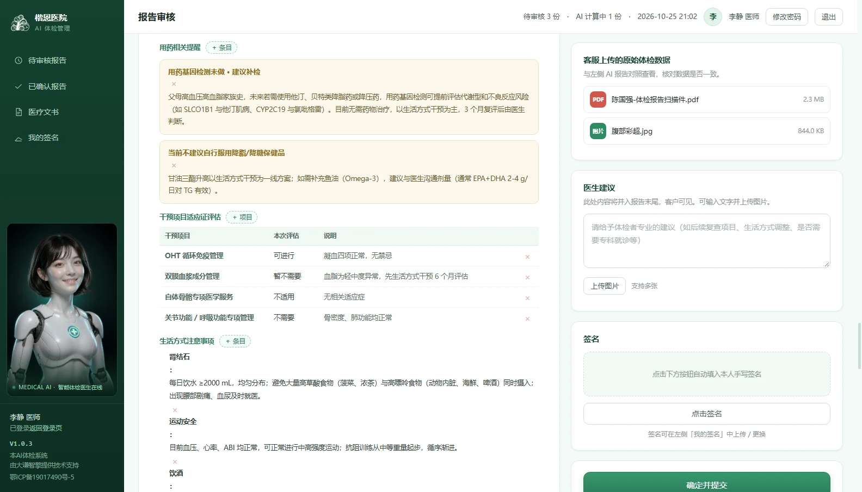Select 我的签名 in the sidebar
The width and height of the screenshot is (862, 492).
tap(62, 138)
